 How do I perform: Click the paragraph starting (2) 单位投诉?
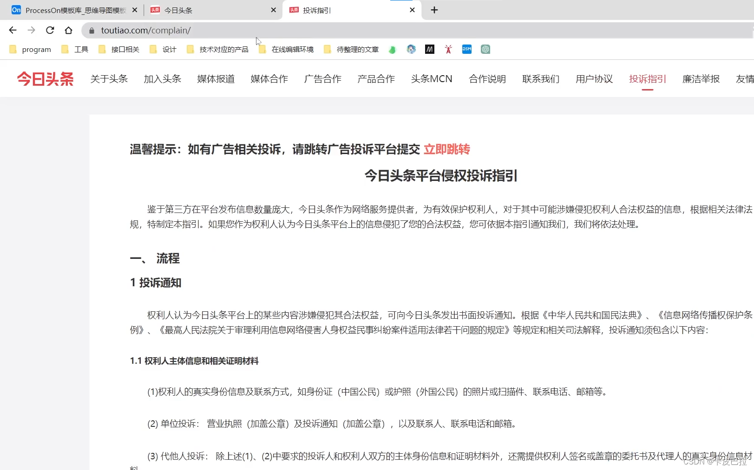tap(333, 424)
